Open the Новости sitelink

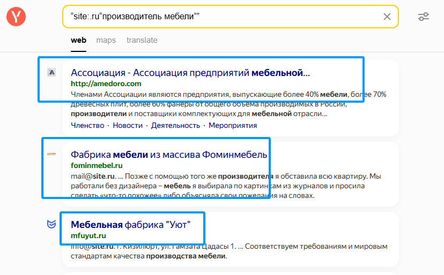(x=128, y=125)
